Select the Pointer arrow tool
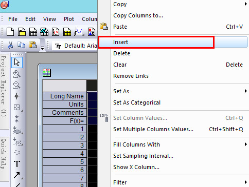 (17, 62)
